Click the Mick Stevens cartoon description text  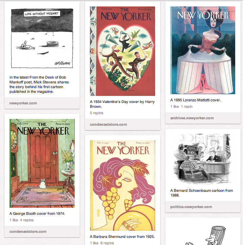[39, 84]
